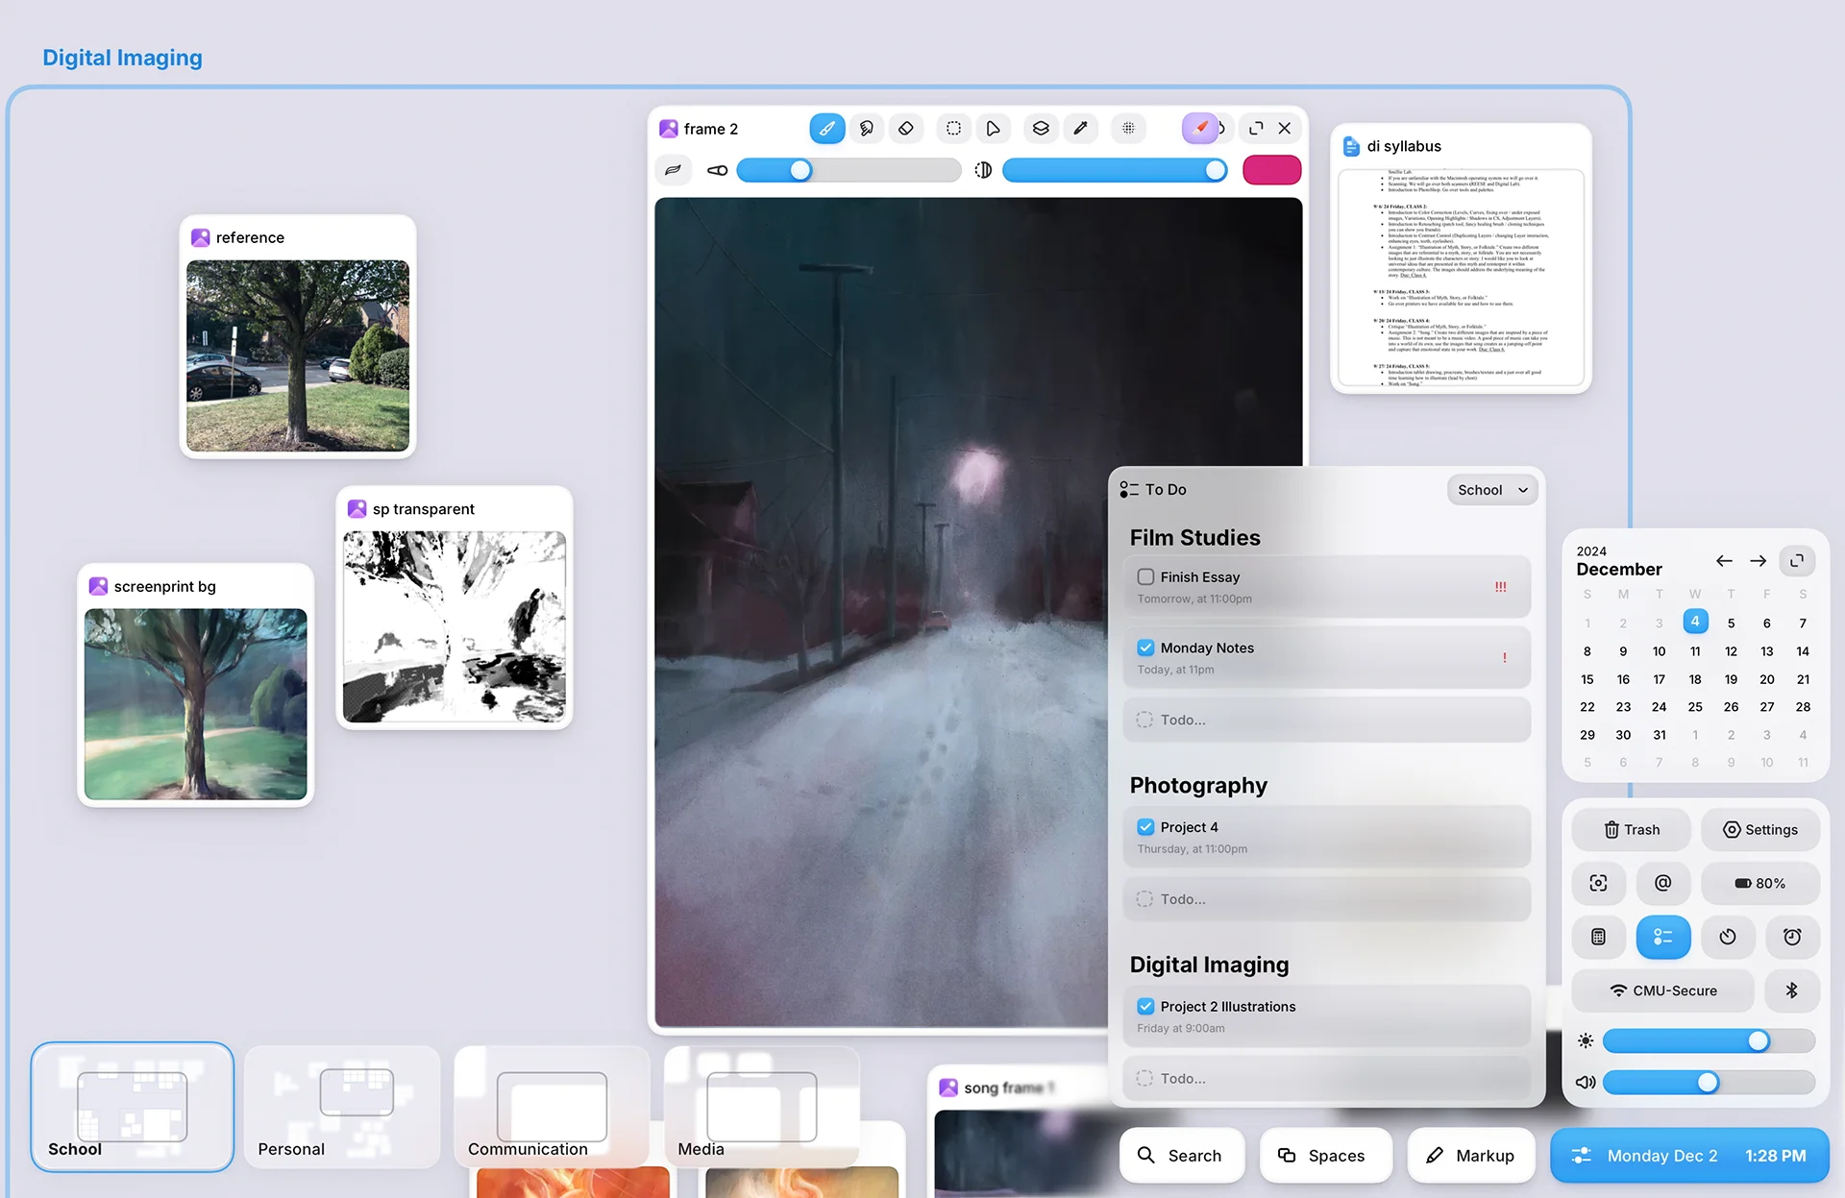Go to next month in calendar
This screenshot has height=1198, width=1845.
pyautogui.click(x=1758, y=560)
